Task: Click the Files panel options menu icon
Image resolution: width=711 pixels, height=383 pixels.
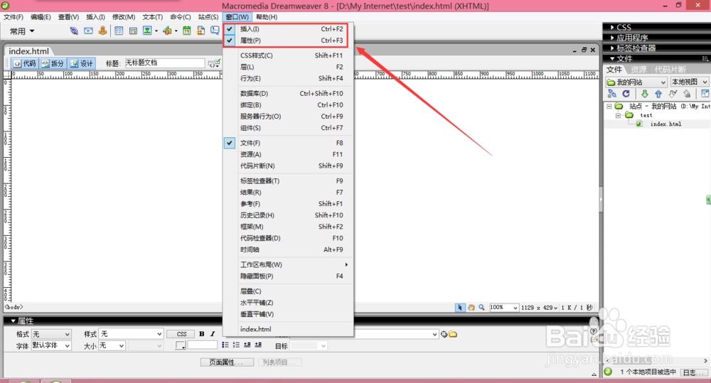Action: tap(705, 58)
